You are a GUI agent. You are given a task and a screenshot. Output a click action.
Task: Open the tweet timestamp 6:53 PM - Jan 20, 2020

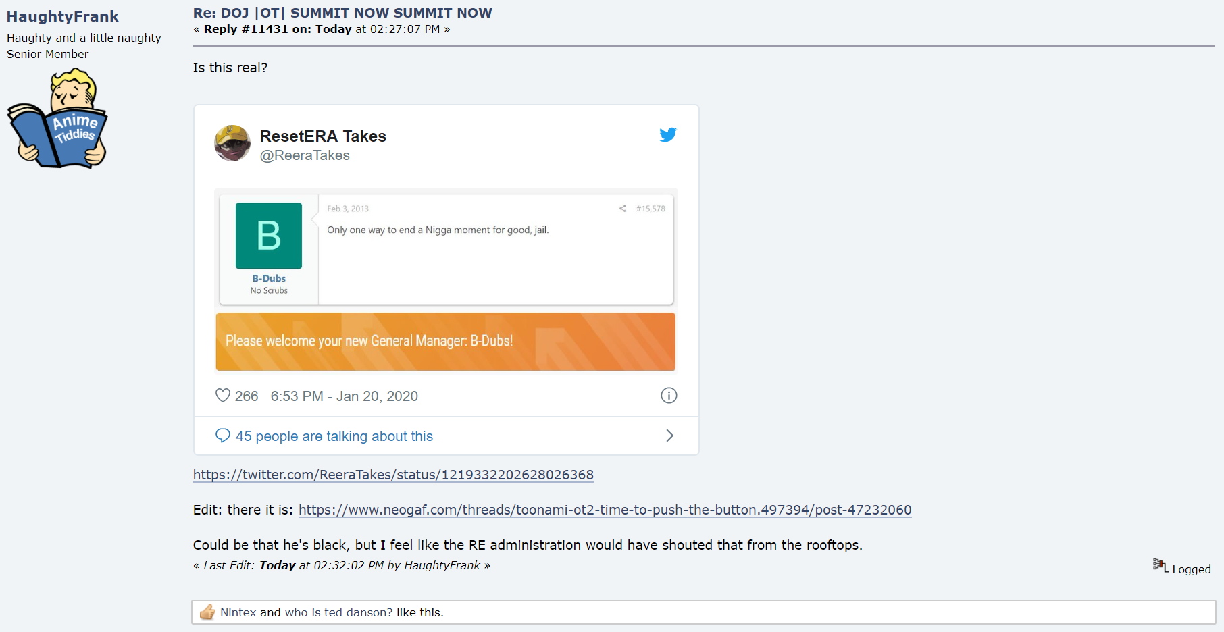click(x=345, y=396)
